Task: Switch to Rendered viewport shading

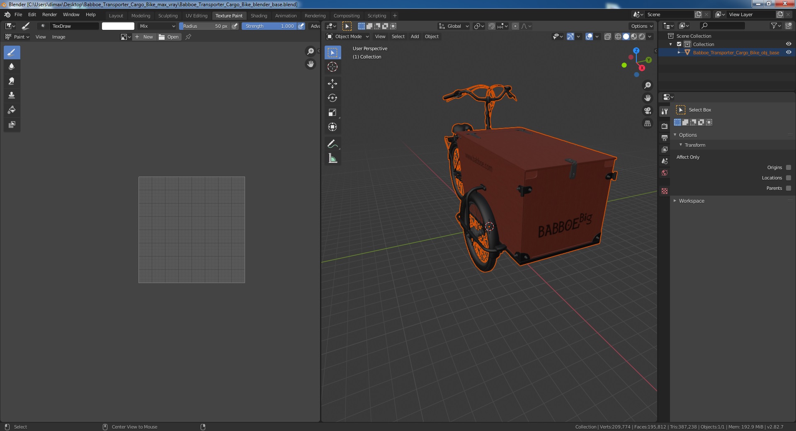Action: 642,36
